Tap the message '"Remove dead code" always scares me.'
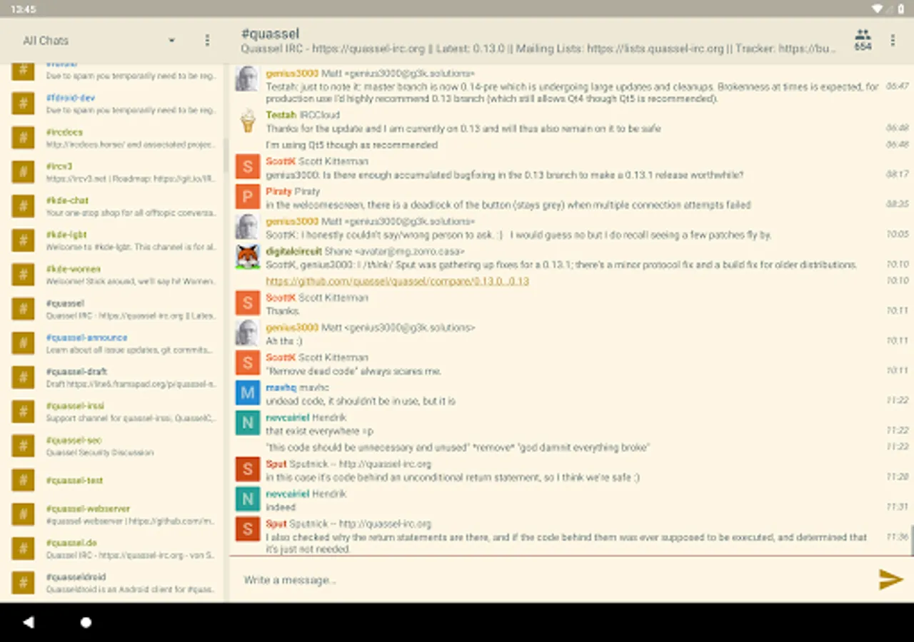Viewport: 914px width, 642px height. pos(353,371)
